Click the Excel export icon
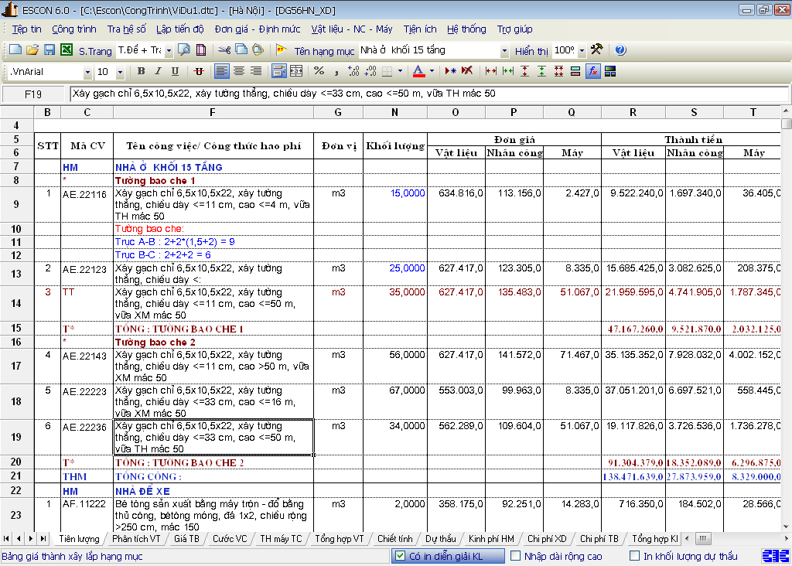Viewport: 792px width, 566px height. (66, 50)
